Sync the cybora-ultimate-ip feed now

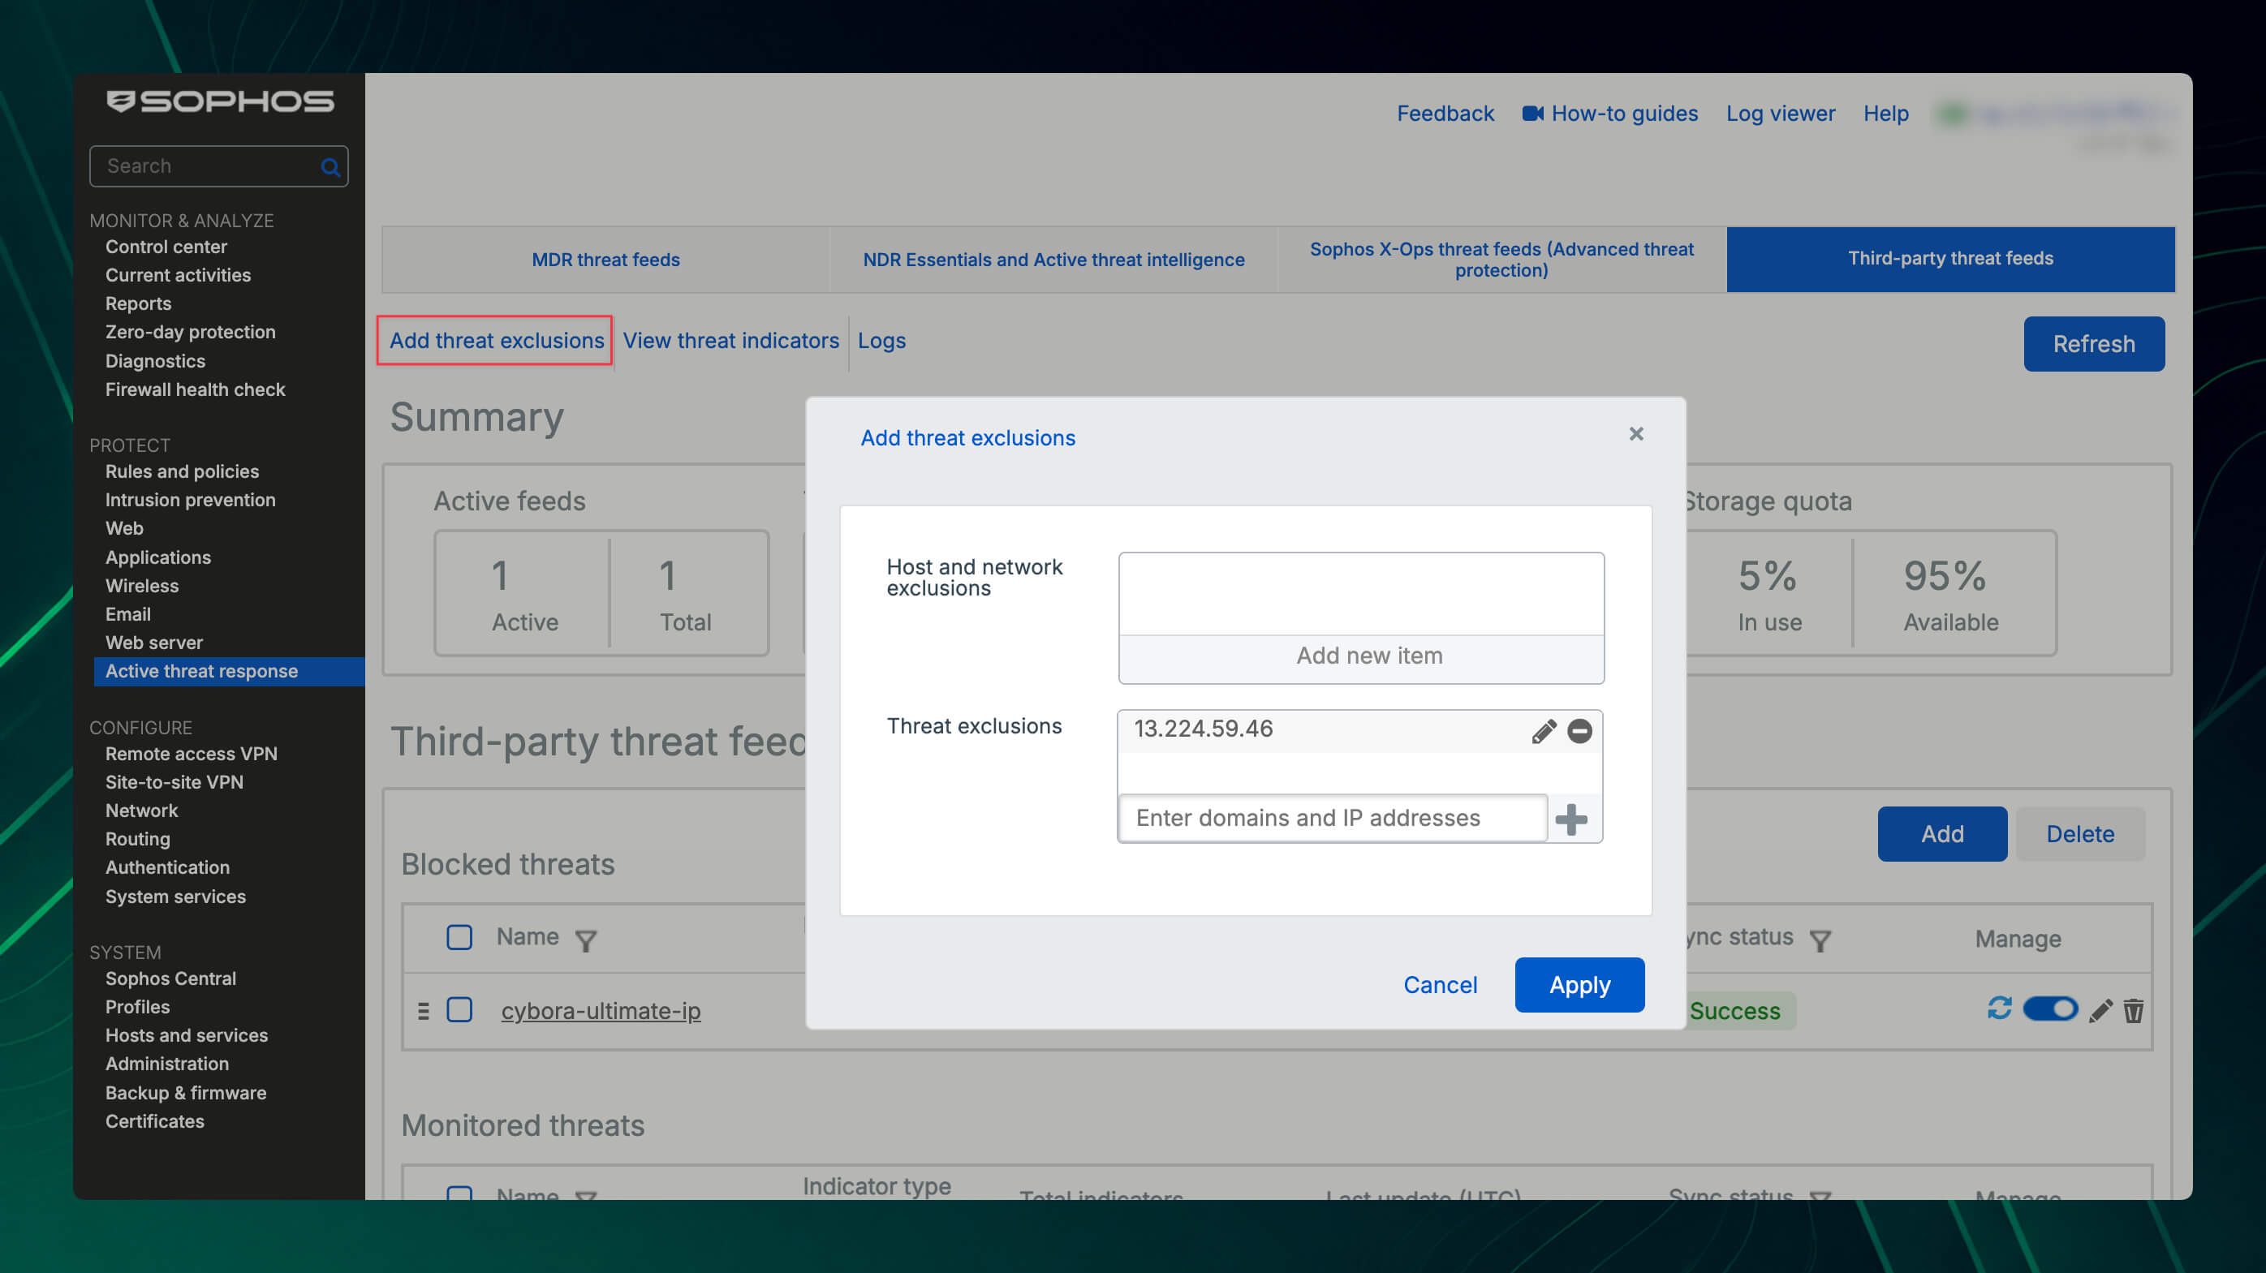point(2000,1008)
